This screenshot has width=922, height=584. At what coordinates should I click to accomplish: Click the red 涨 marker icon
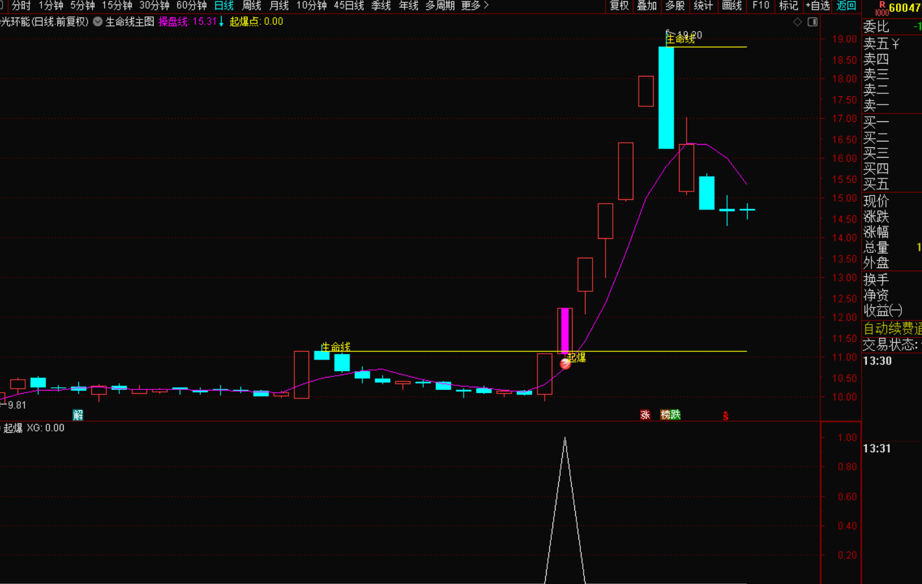point(645,415)
